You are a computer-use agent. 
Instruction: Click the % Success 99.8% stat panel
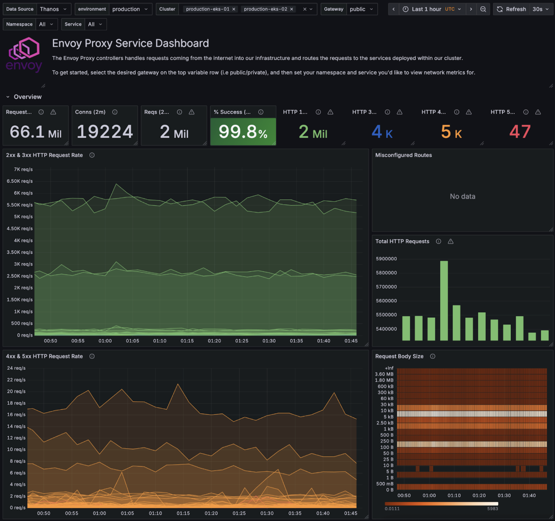pos(243,125)
